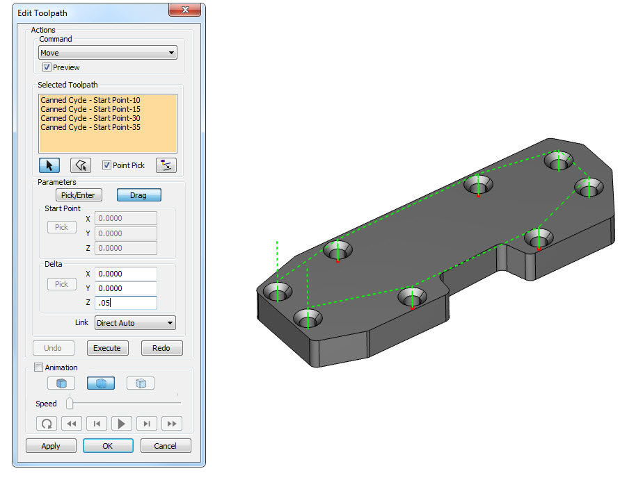Click the Start Point Pick button
This screenshot has height=480, width=636.
[x=62, y=227]
